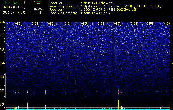173x110 pixels.
Task: Click the tallest yellow power bar near 0357
Action: tap(119, 105)
